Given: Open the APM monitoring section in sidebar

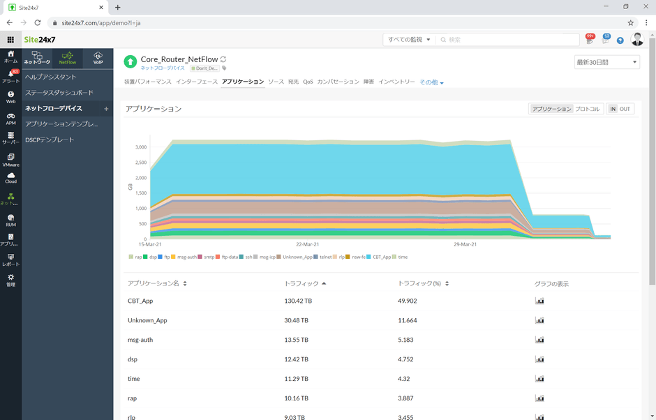Looking at the screenshot, I should pos(10,119).
